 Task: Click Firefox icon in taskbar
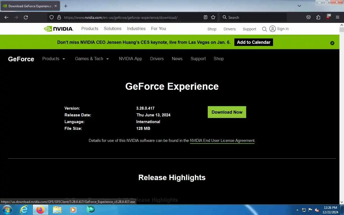(x=41, y=210)
